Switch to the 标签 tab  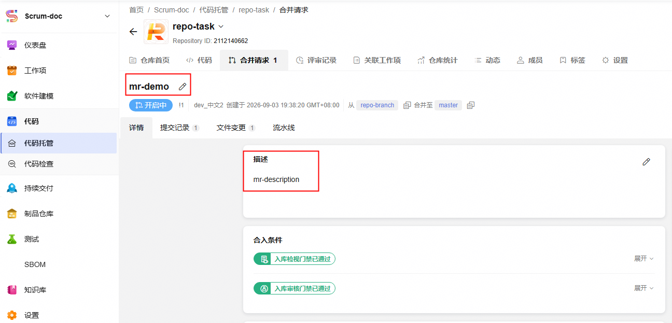(x=572, y=60)
